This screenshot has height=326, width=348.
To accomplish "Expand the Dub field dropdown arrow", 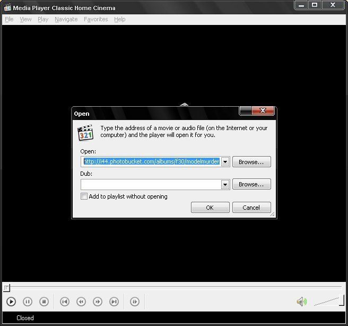I will click(x=225, y=184).
